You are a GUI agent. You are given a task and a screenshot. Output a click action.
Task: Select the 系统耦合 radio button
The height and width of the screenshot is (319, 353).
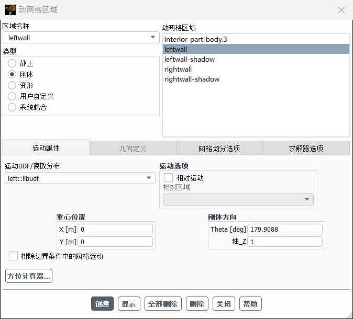(12, 107)
